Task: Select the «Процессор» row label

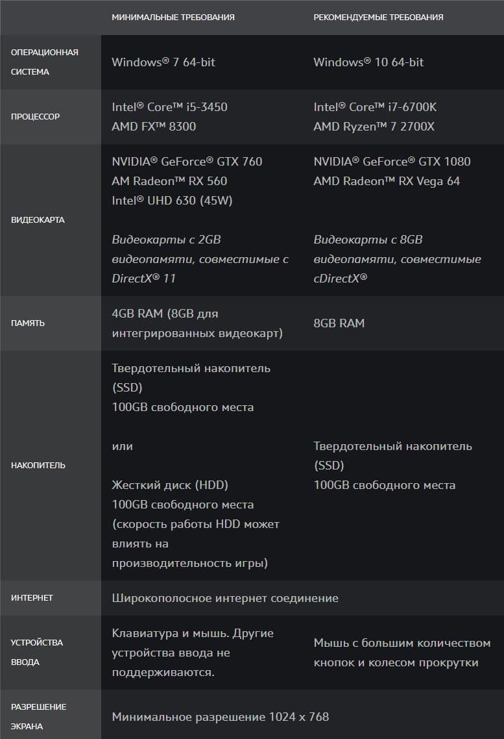Action: pyautogui.click(x=35, y=117)
